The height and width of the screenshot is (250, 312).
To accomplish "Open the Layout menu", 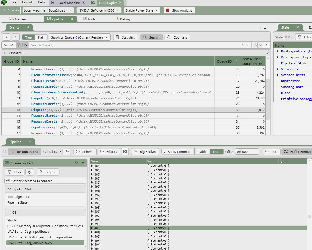I will click(27, 2).
